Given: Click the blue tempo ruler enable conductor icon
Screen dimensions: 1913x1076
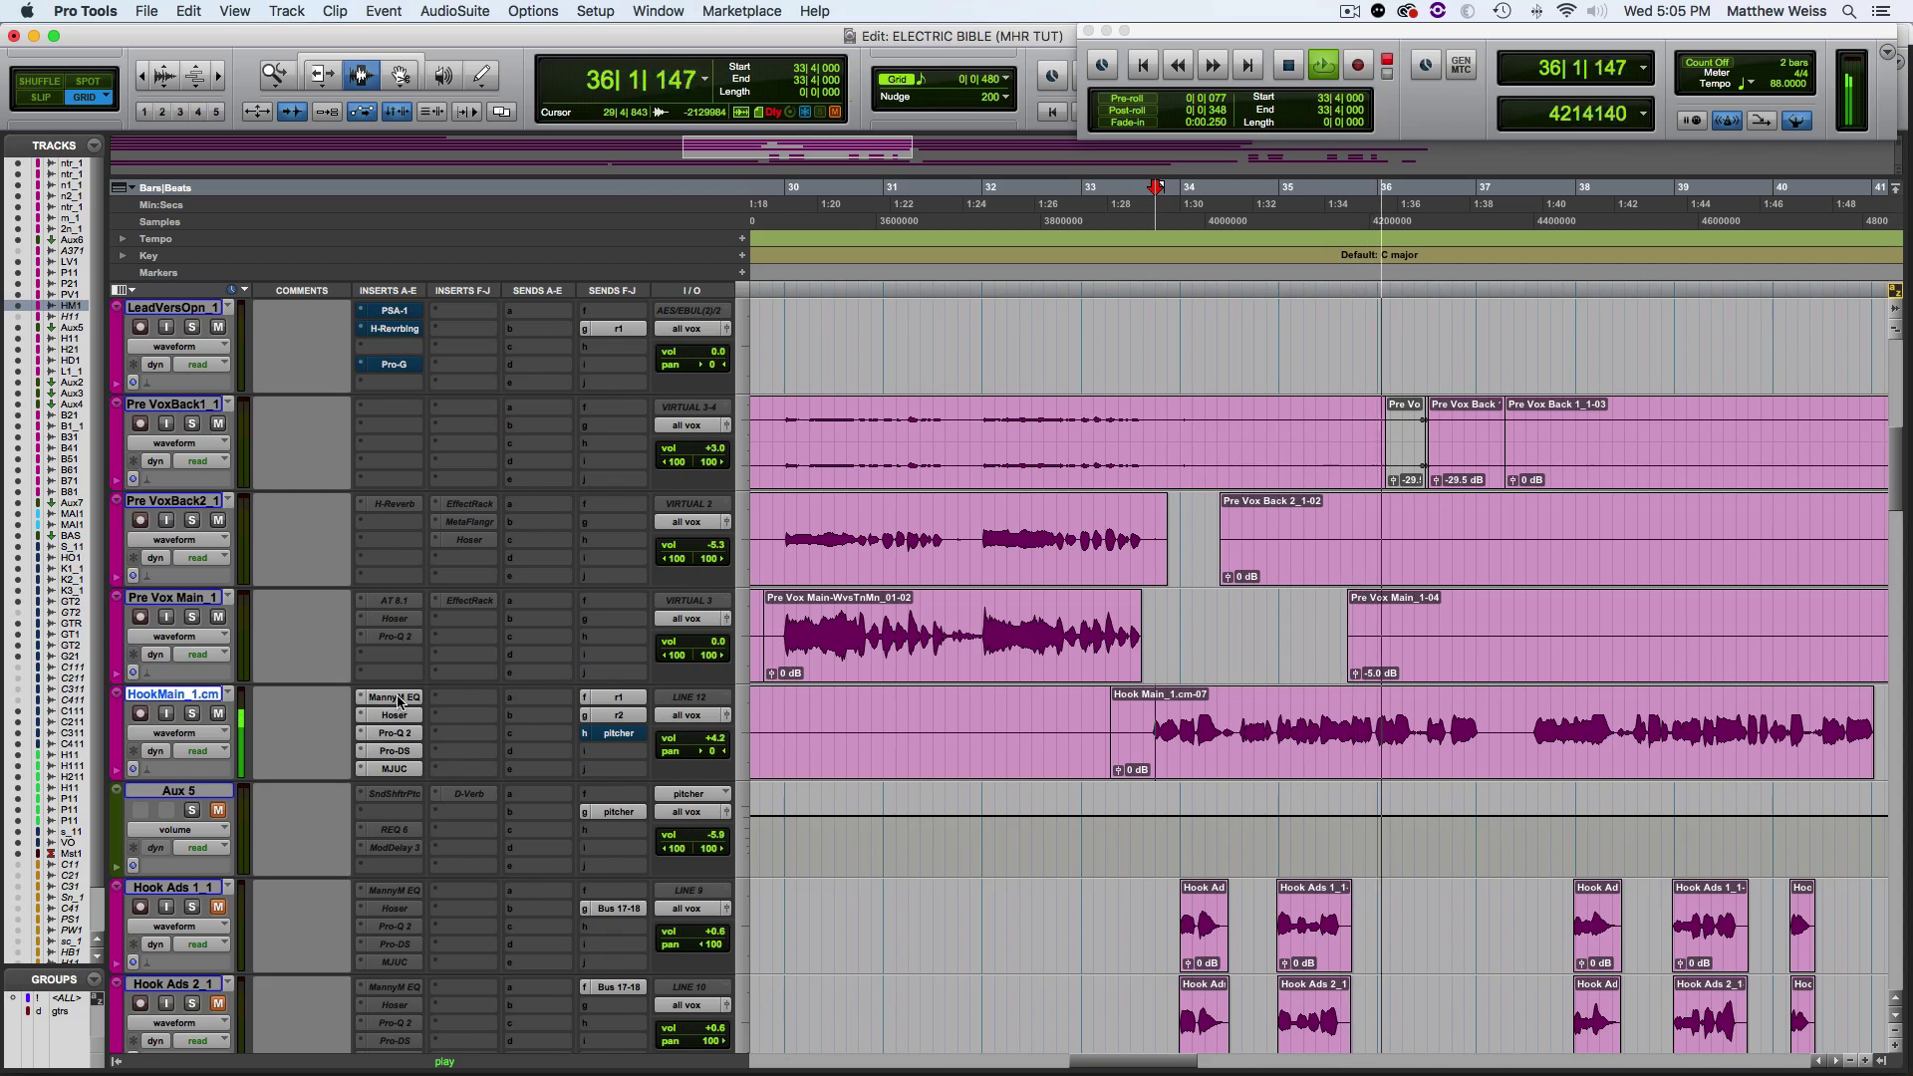Looking at the screenshot, I should coord(1796,121).
